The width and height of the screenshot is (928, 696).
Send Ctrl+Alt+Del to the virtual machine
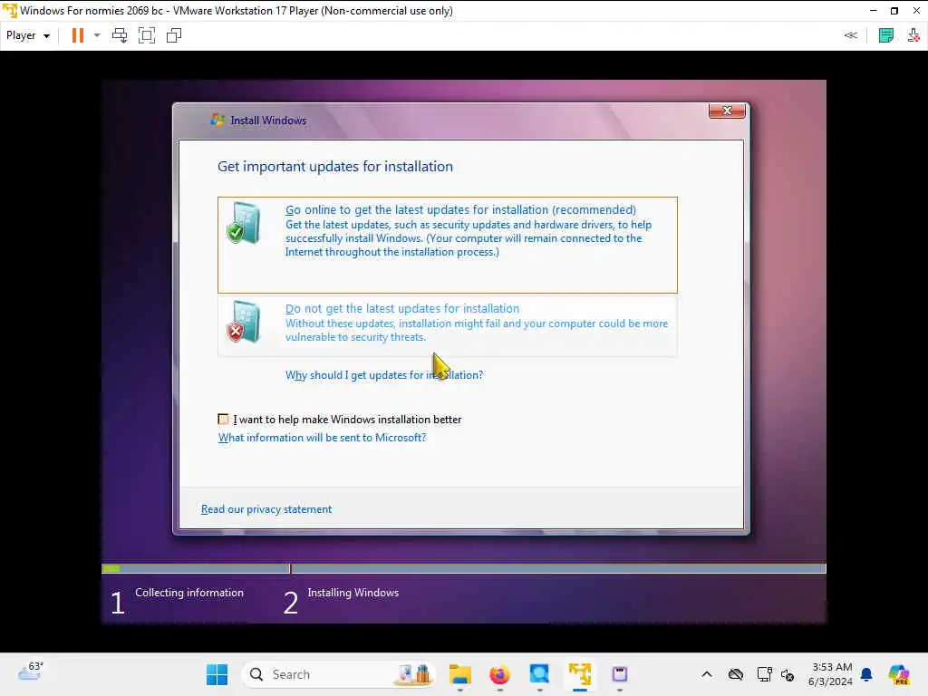tap(120, 35)
